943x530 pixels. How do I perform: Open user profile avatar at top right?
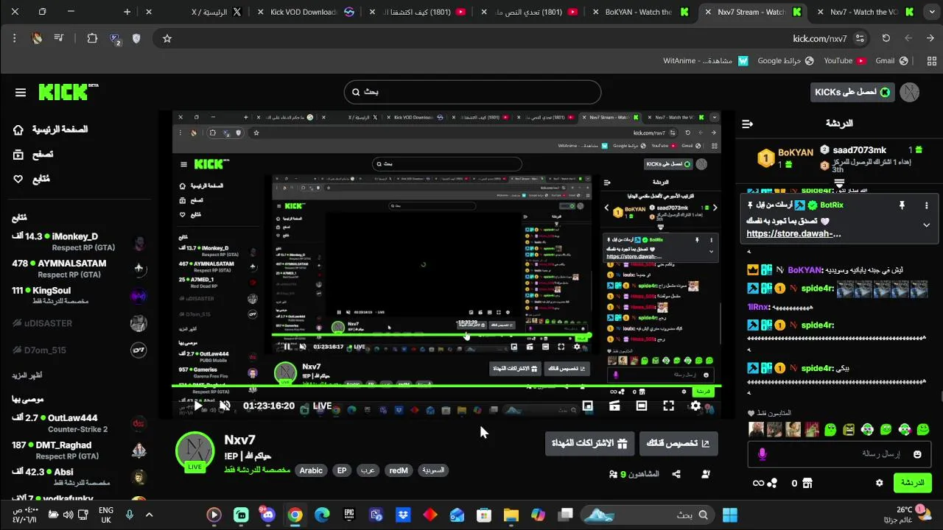[x=911, y=92]
